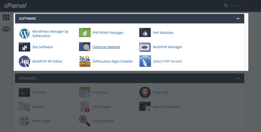This screenshot has width=261, height=132.
Task: Click the Indexes folder icon
Action: tap(24, 107)
